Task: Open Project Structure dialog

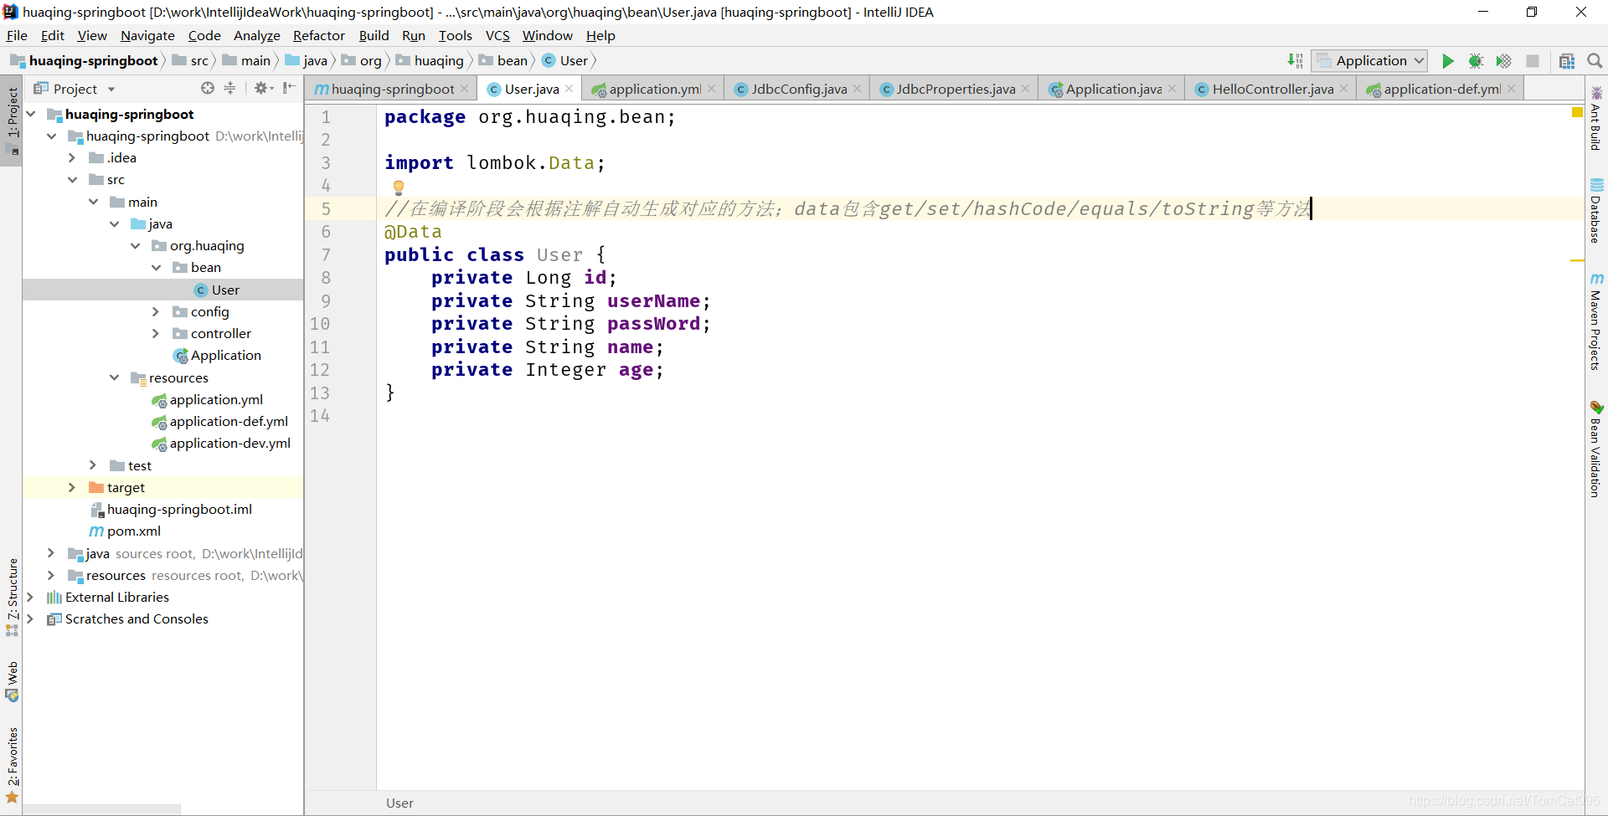Action: coord(1567,61)
